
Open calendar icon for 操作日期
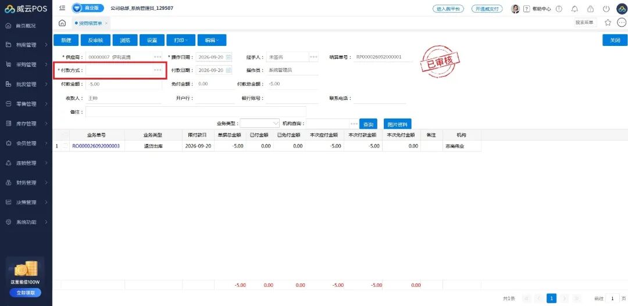pos(229,57)
